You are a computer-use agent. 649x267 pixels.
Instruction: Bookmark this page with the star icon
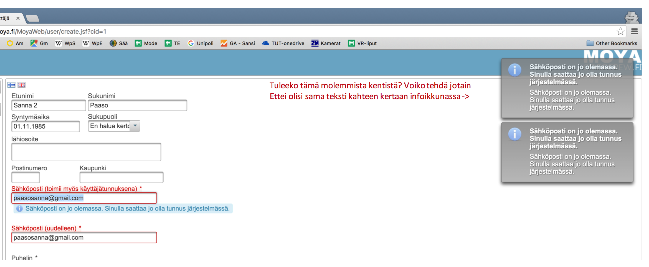click(620, 31)
